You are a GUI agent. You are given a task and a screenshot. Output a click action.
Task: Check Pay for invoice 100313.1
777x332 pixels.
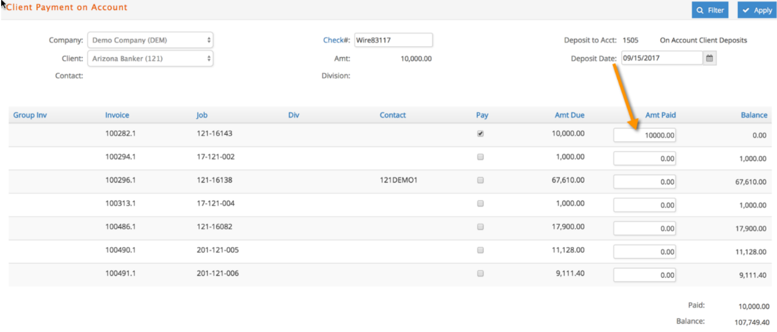480,203
